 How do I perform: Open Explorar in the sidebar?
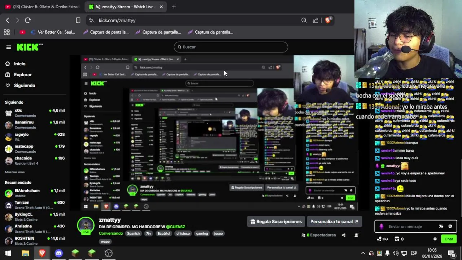pyautogui.click(x=23, y=74)
